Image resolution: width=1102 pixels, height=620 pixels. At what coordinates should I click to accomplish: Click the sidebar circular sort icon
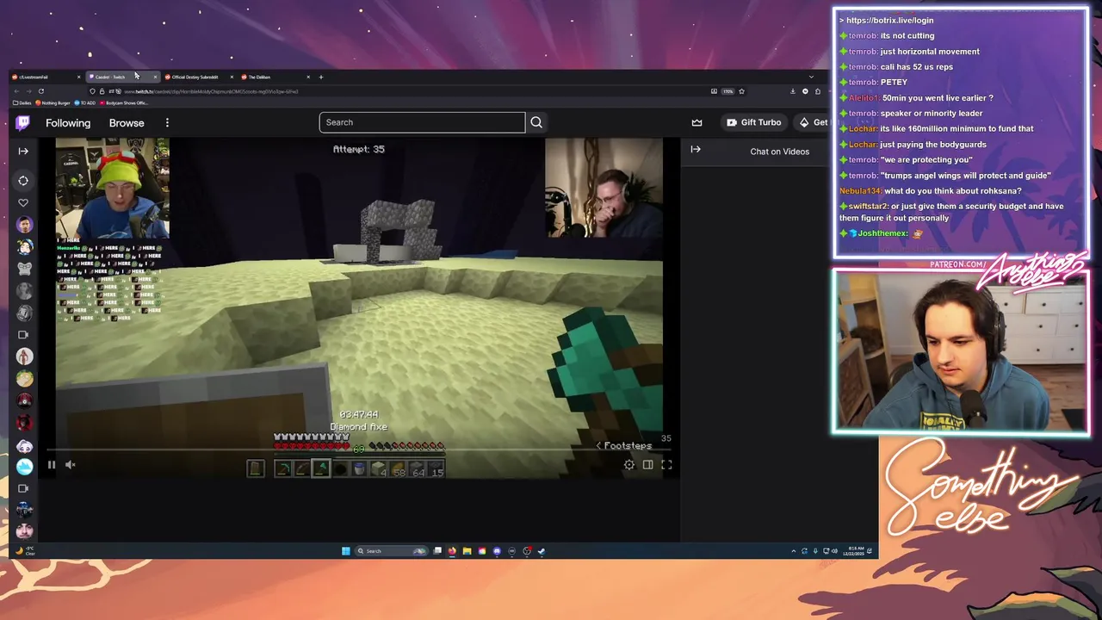(x=23, y=181)
